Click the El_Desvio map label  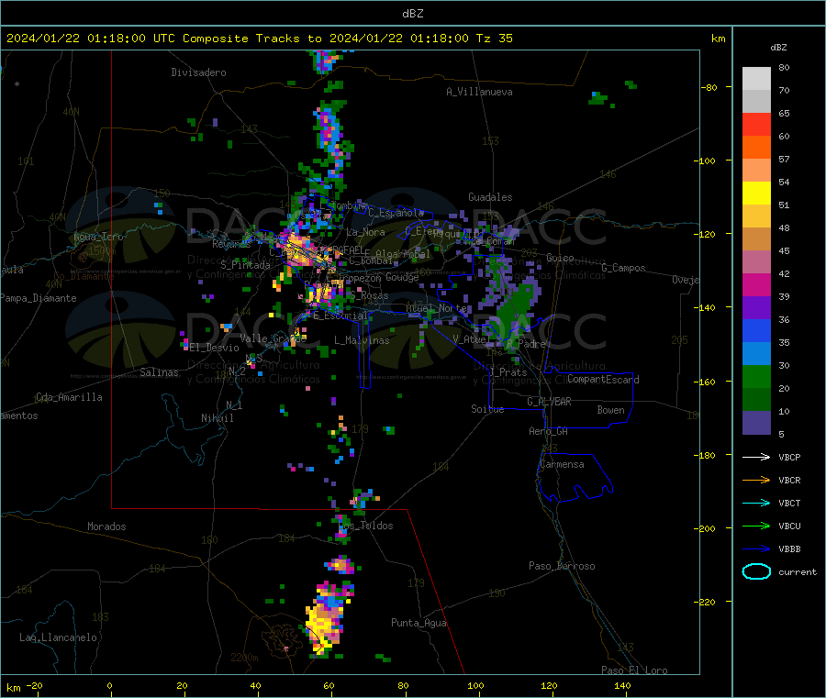click(214, 348)
